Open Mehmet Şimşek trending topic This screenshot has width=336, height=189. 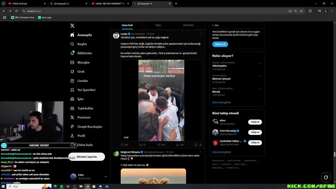click(221, 79)
